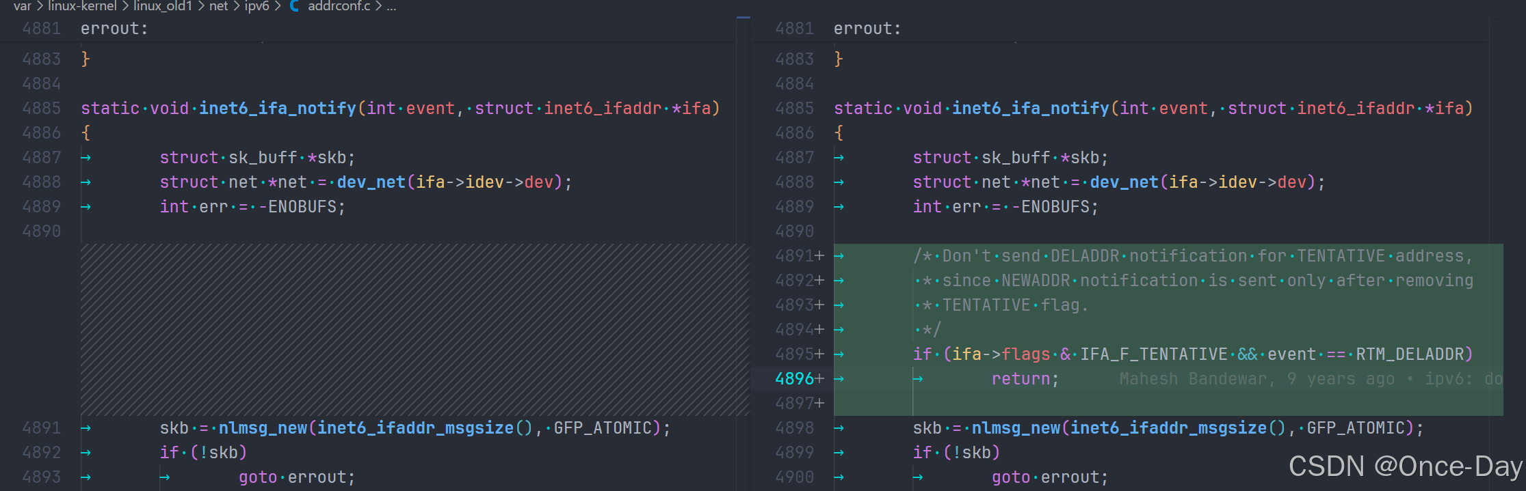Click inet6_ifa_notify function name in left pane
The height and width of the screenshot is (491, 1526).
278,109
